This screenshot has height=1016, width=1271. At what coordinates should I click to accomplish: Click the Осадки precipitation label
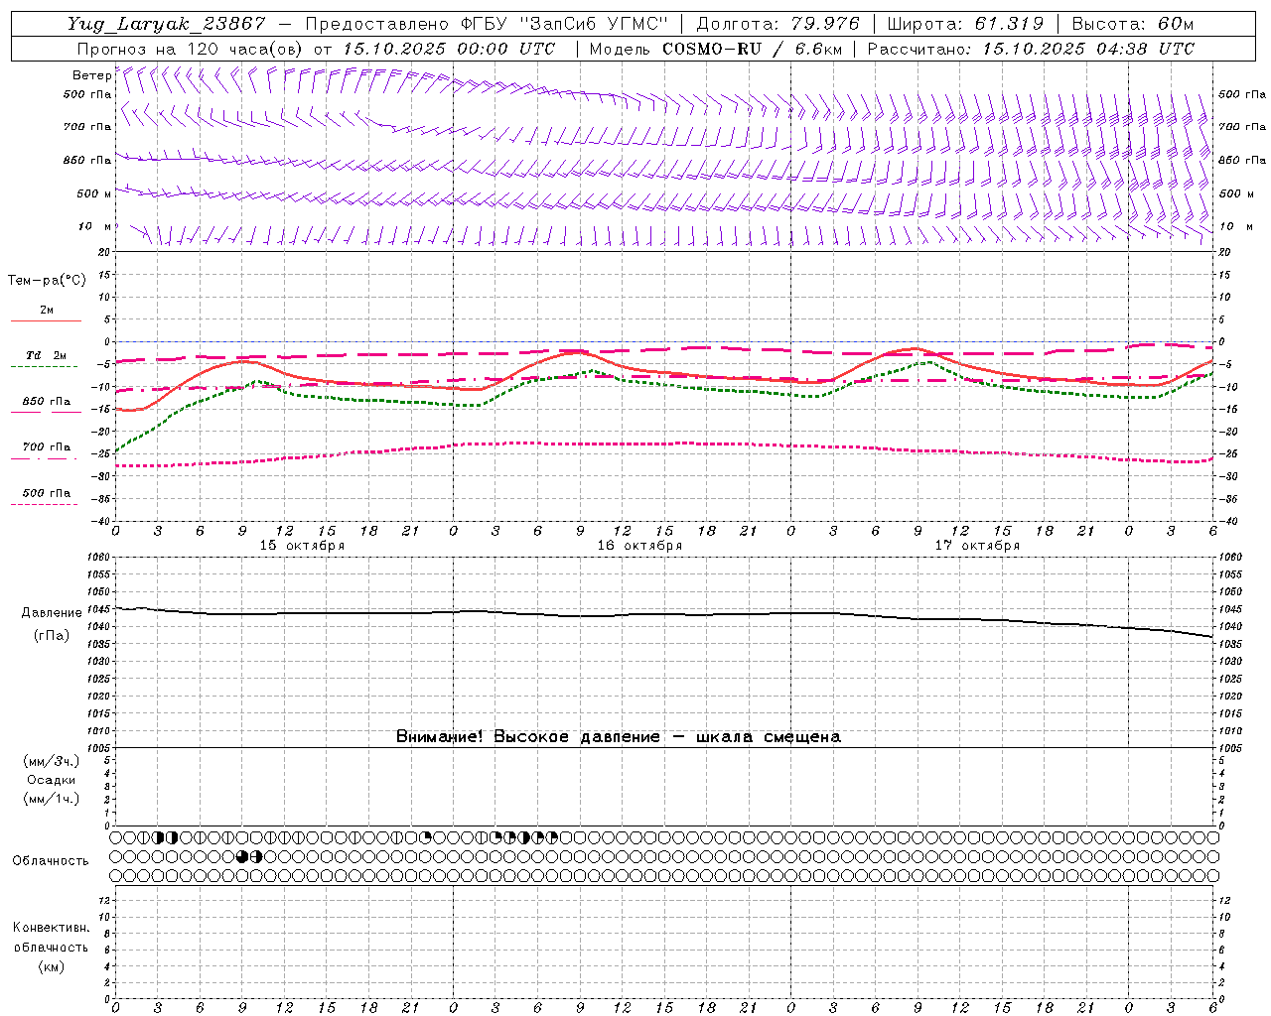[x=52, y=780]
